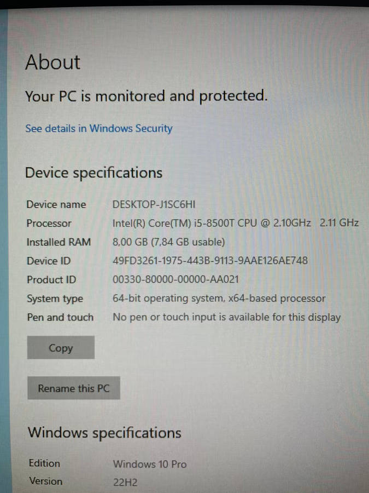The width and height of the screenshot is (369, 493).
Task: Click the monitored and protected status message
Action: click(x=146, y=96)
